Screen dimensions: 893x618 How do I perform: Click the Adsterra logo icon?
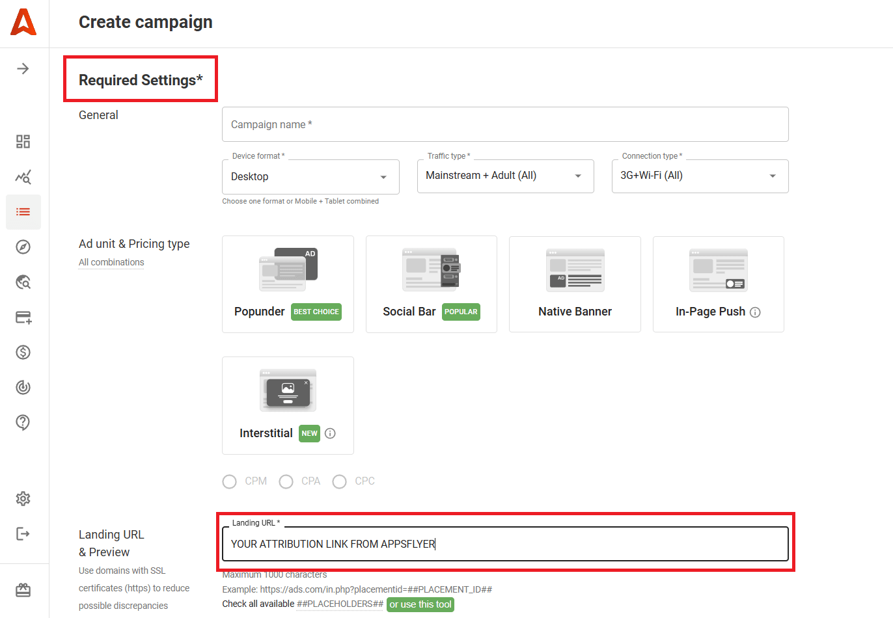click(x=23, y=23)
